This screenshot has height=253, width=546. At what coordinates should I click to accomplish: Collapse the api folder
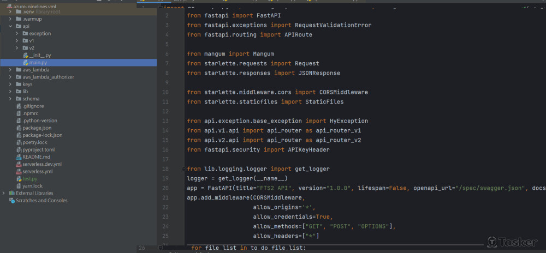tap(10, 26)
